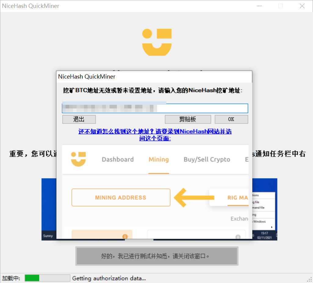Focus the NiceHash mining address input field
The width and height of the screenshot is (313, 283).
(155, 108)
